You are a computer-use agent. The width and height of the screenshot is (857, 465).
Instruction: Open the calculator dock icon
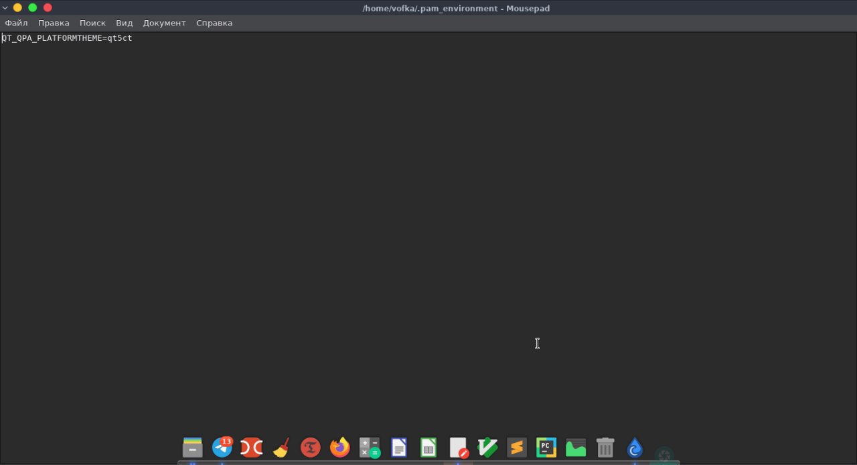coord(370,447)
